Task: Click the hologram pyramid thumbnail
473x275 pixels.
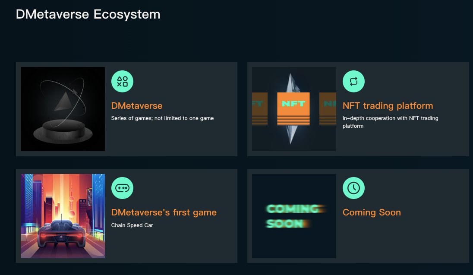Action: point(62,109)
